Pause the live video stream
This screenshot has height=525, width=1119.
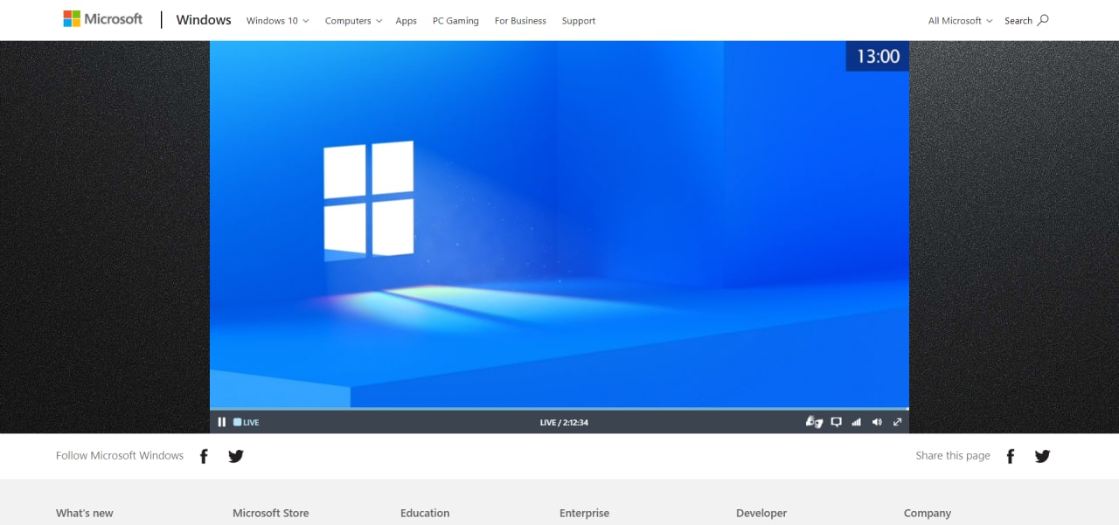pos(222,422)
